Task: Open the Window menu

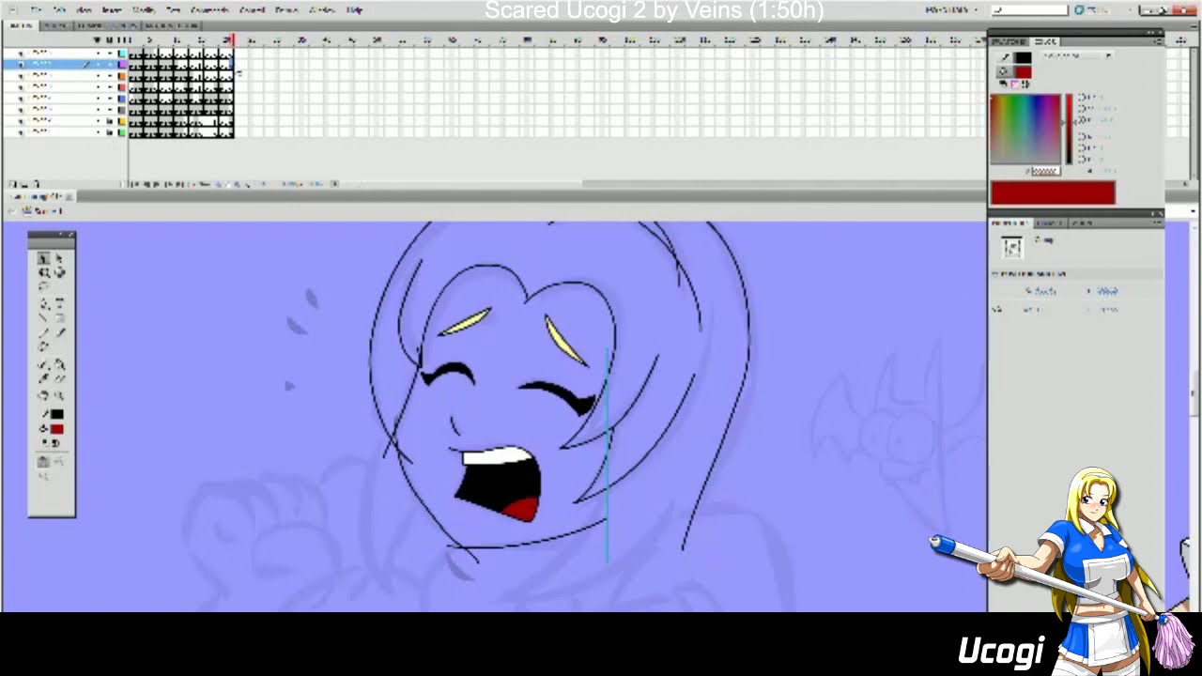Action: tap(322, 10)
